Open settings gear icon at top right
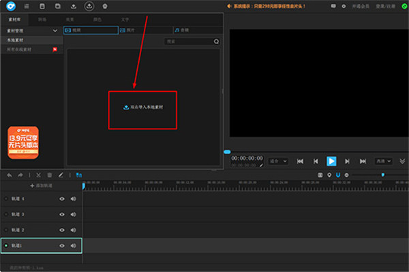The height and width of the screenshot is (272, 409). click(x=343, y=6)
